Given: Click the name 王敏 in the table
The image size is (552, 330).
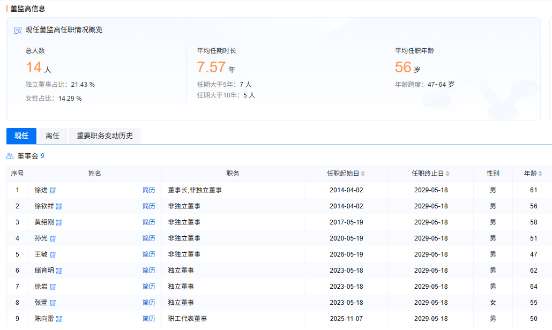Looking at the screenshot, I should click(41, 254).
